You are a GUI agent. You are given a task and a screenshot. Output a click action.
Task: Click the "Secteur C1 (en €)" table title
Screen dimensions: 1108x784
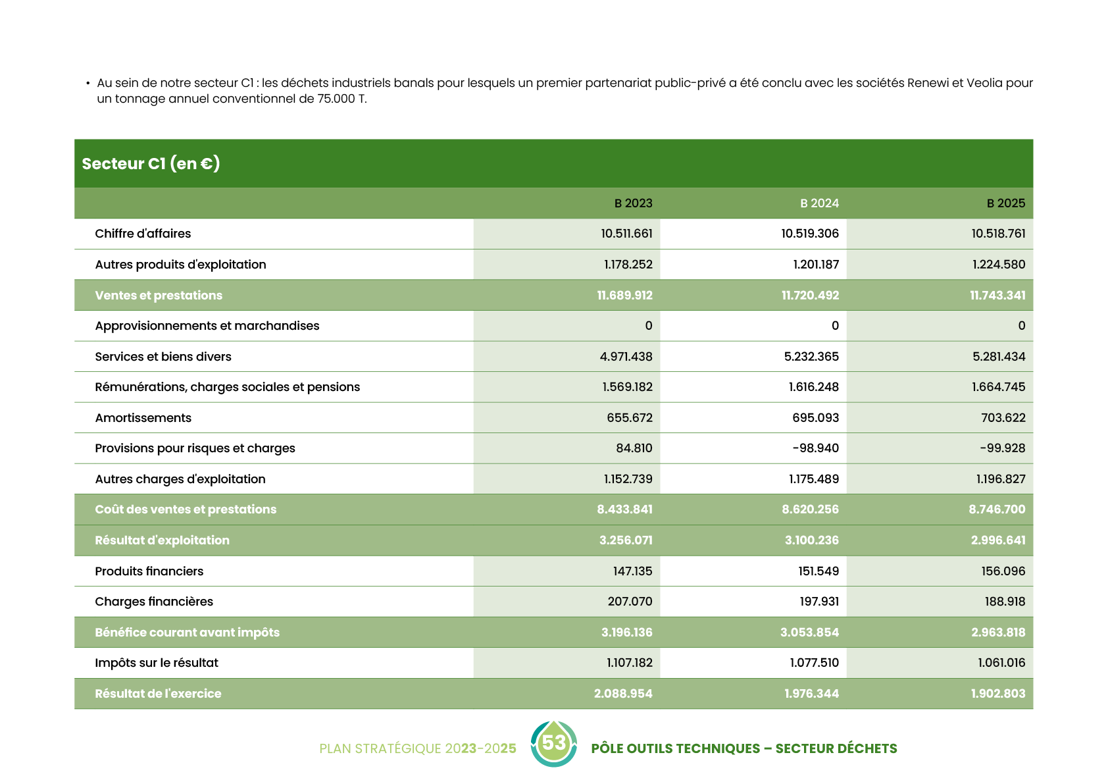pos(151,163)
